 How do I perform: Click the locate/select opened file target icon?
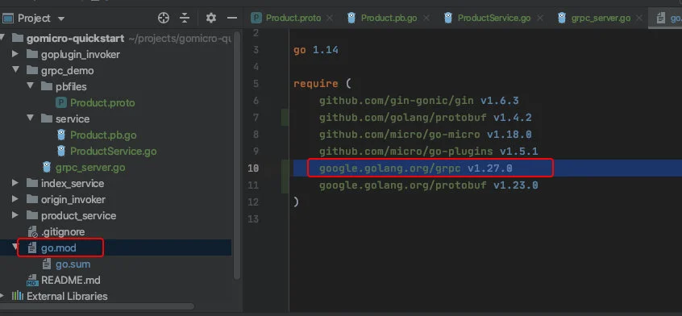(164, 18)
